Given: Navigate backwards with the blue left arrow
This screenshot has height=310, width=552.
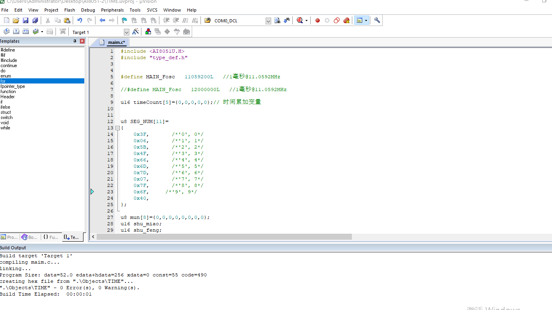Looking at the screenshot, I should pyautogui.click(x=102, y=20).
